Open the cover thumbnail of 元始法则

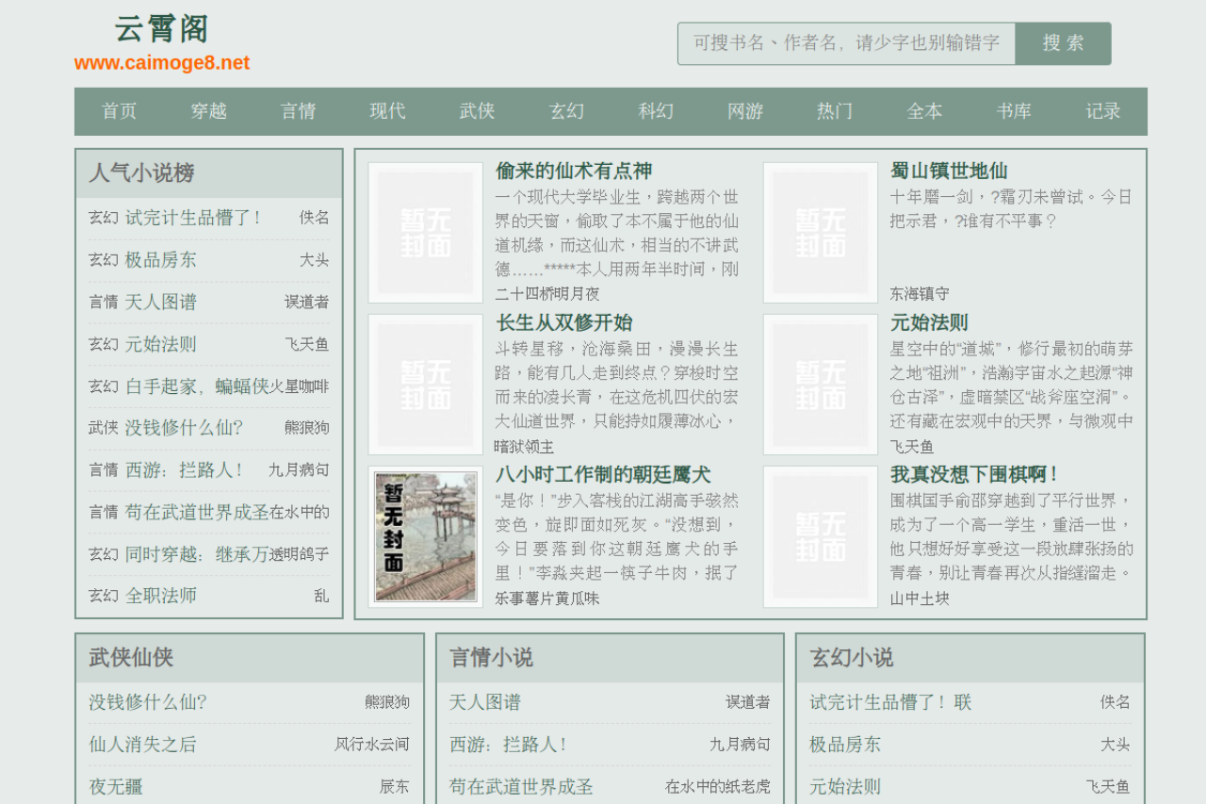click(821, 385)
